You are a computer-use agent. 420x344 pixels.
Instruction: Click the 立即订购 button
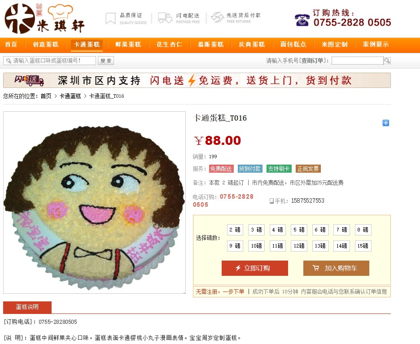pos(255,268)
